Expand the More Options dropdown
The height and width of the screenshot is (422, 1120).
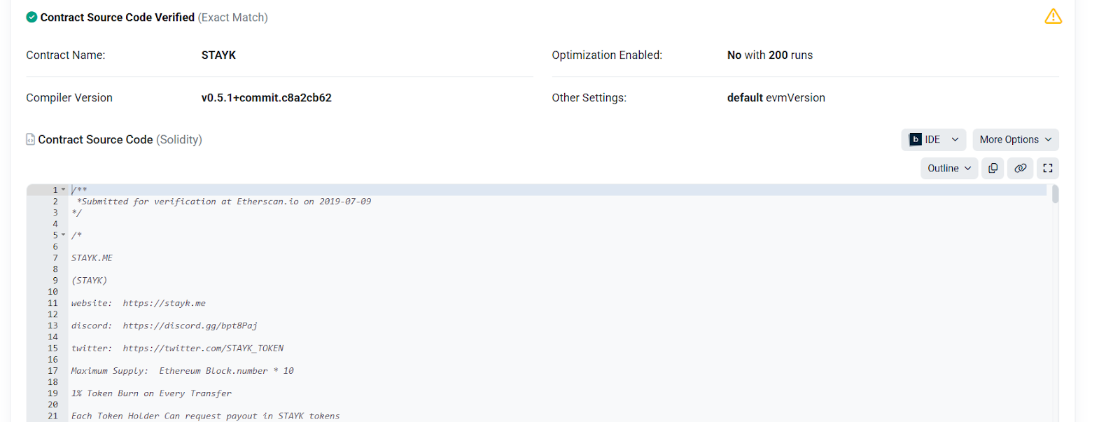click(1015, 139)
